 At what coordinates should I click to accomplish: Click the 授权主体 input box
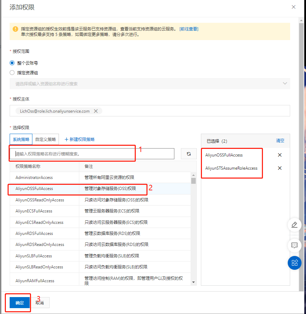tap(150, 111)
